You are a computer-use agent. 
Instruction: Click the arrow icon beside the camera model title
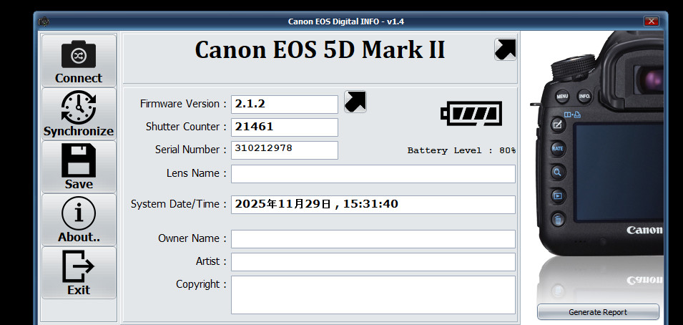point(506,49)
